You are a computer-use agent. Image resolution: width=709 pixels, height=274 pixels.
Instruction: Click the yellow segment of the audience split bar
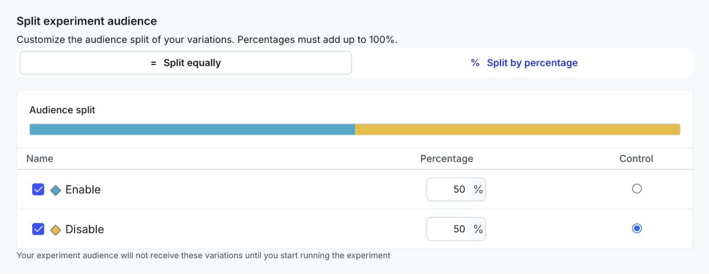pyautogui.click(x=517, y=129)
